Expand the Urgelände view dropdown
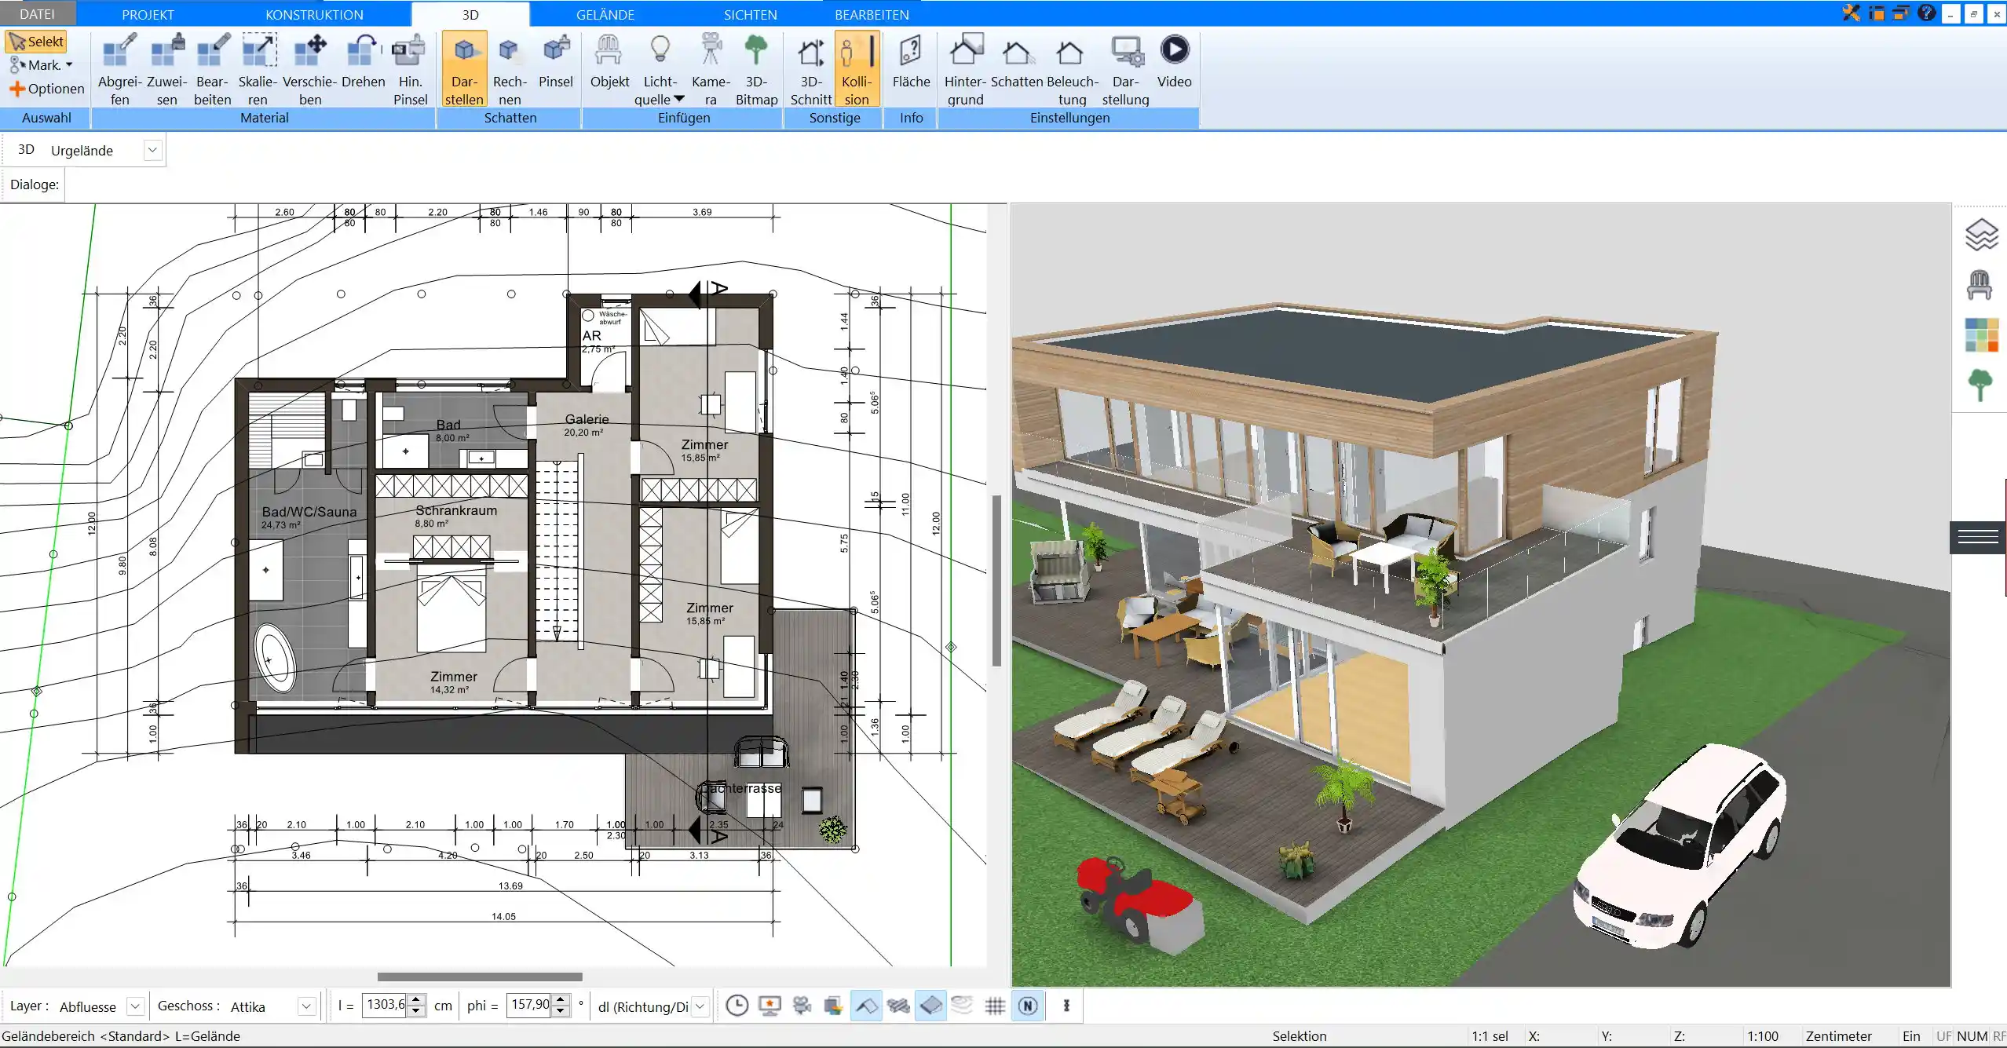Viewport: 2007px width, 1048px height. tap(153, 150)
